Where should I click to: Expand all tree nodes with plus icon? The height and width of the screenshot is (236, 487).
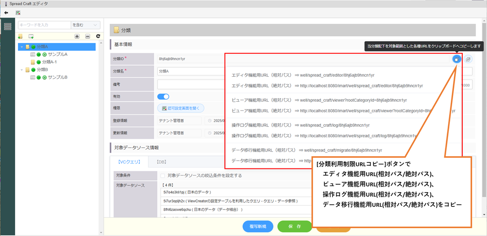click(x=77, y=36)
